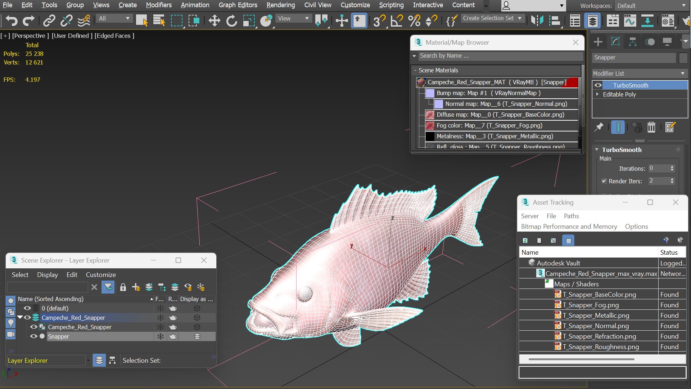Toggle eye for Campeche_Red_Snapper layer
The height and width of the screenshot is (389, 691).
27,318
